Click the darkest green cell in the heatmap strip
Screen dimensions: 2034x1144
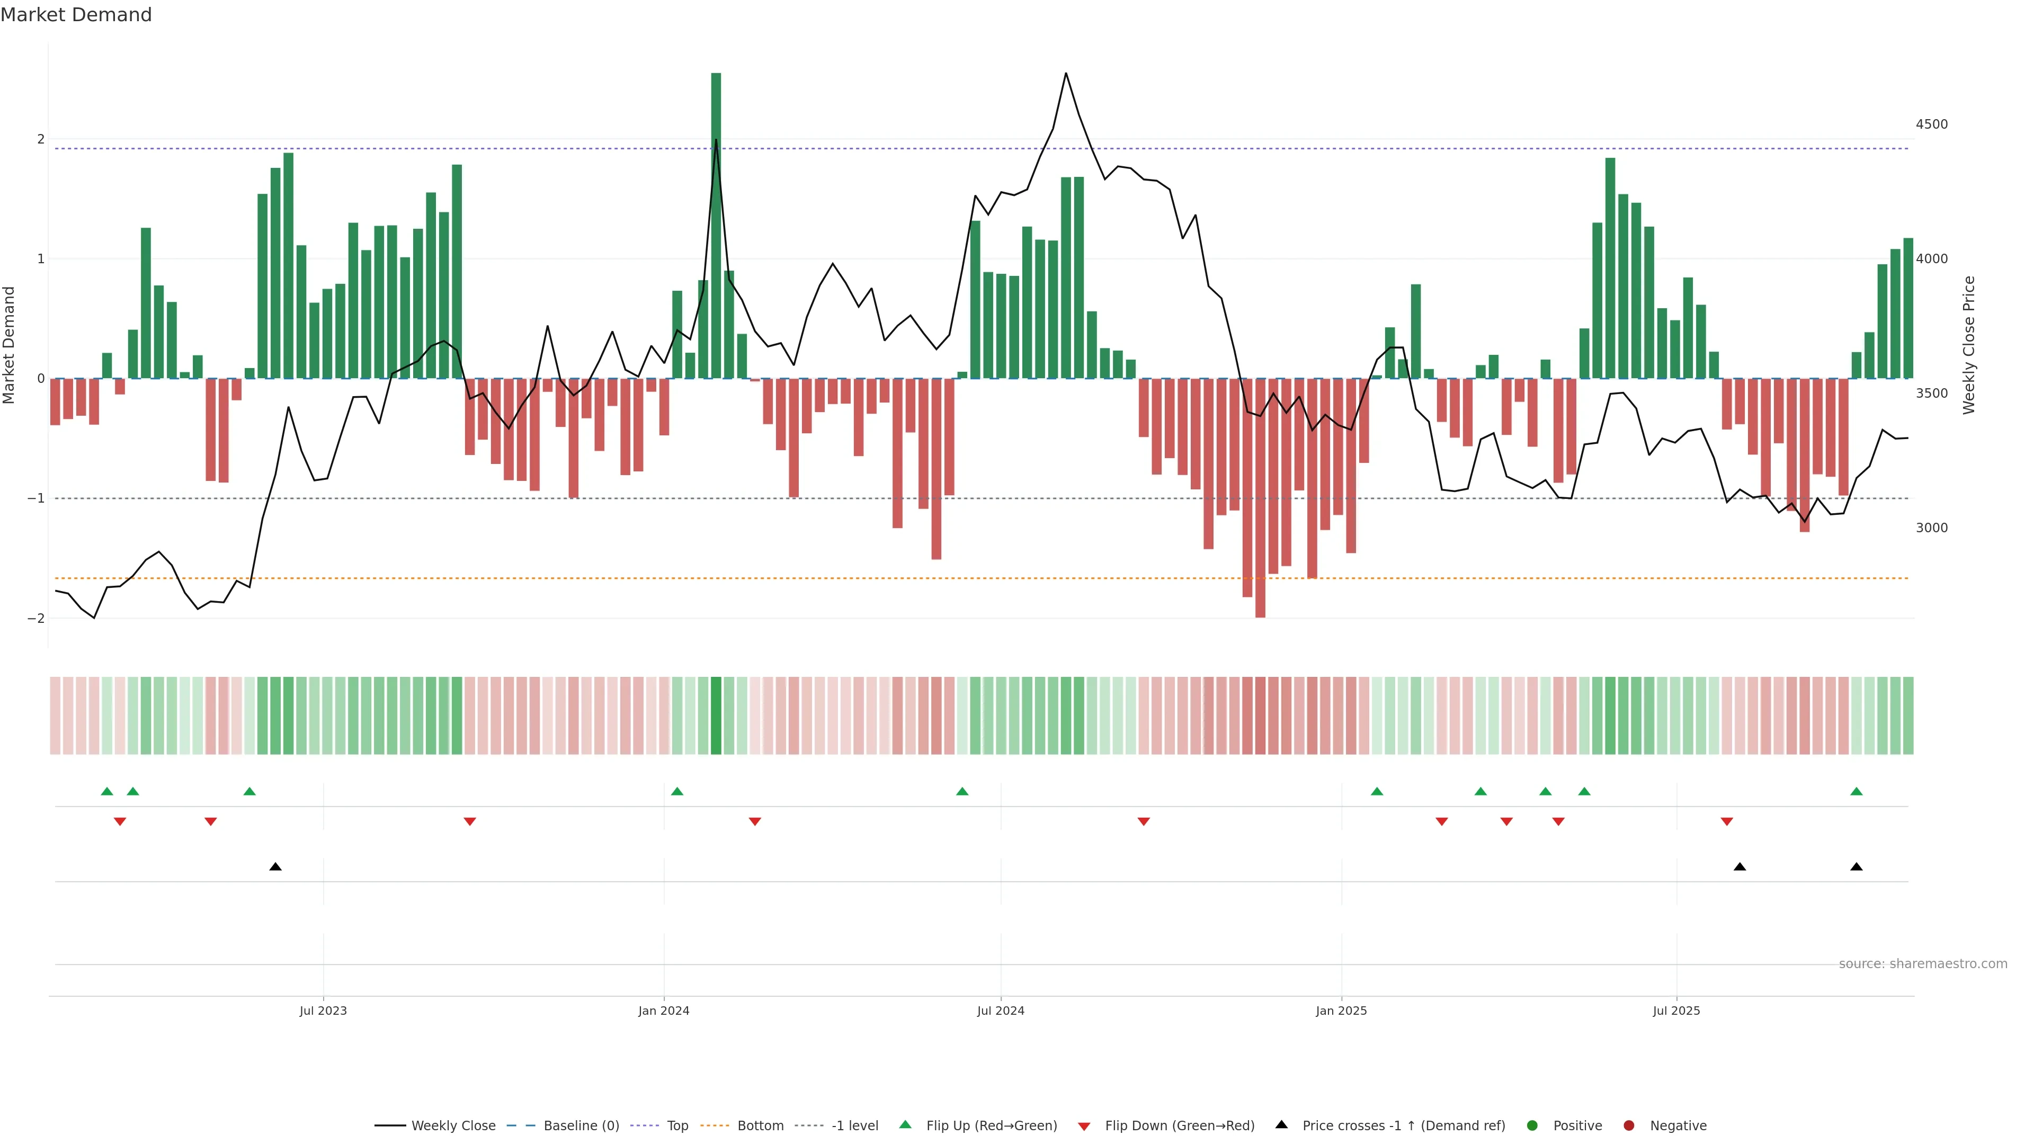click(x=716, y=716)
